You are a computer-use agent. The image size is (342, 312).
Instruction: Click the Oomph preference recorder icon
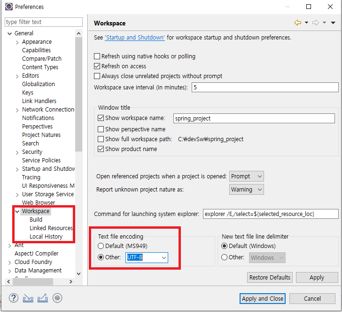tap(57, 298)
